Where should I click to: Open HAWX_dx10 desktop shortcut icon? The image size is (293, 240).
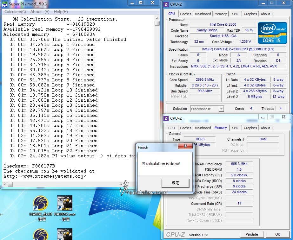[41, 203]
